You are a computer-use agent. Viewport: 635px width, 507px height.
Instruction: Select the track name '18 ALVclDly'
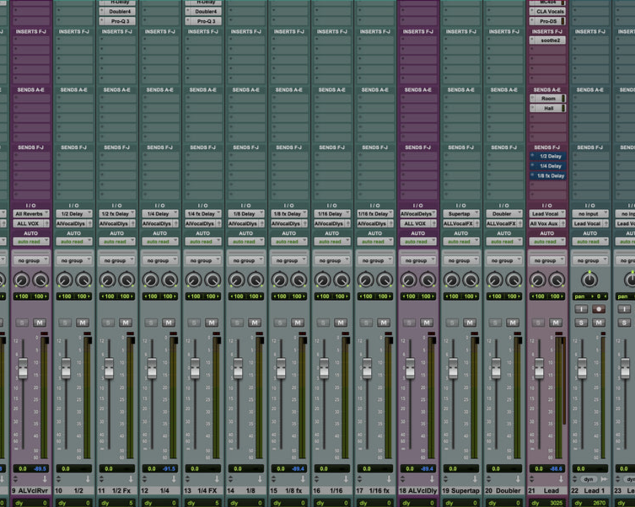(x=418, y=490)
